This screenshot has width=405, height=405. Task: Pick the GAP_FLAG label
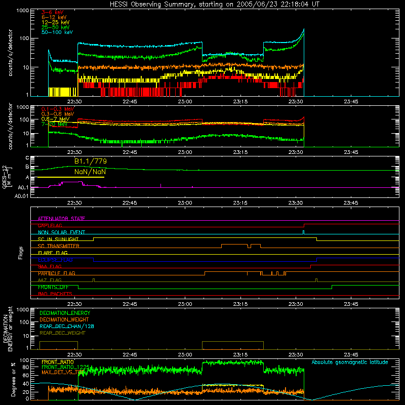pos(50,225)
